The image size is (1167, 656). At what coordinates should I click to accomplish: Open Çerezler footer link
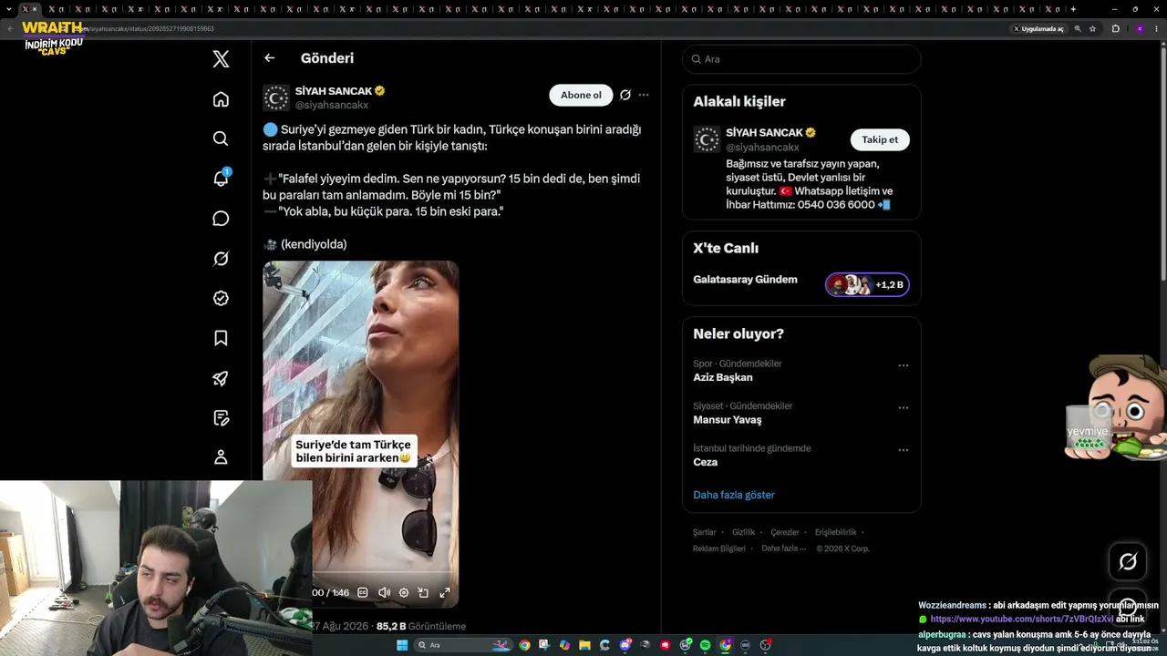(x=785, y=532)
